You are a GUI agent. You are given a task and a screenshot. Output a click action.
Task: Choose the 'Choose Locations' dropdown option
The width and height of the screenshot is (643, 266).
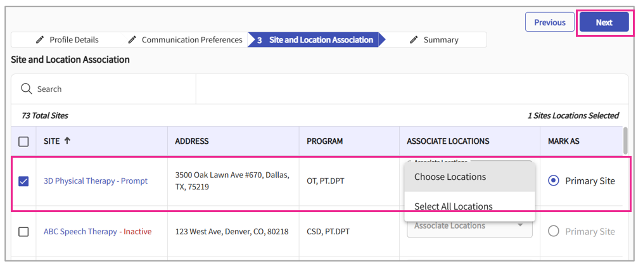[450, 177]
